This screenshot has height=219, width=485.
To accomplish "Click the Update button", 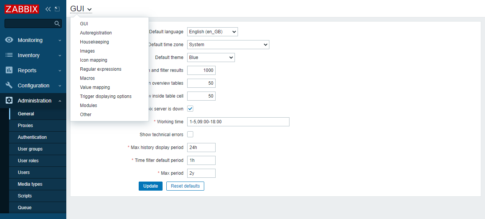I will pyautogui.click(x=150, y=186).
